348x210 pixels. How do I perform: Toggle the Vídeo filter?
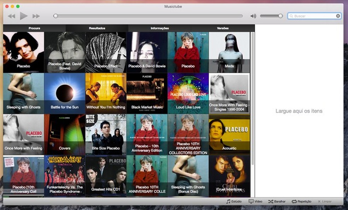[x=255, y=202]
